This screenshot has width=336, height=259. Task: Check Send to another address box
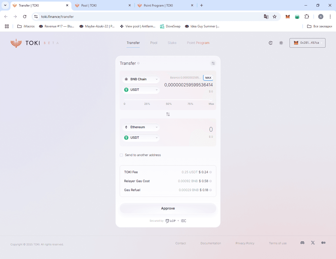121,155
